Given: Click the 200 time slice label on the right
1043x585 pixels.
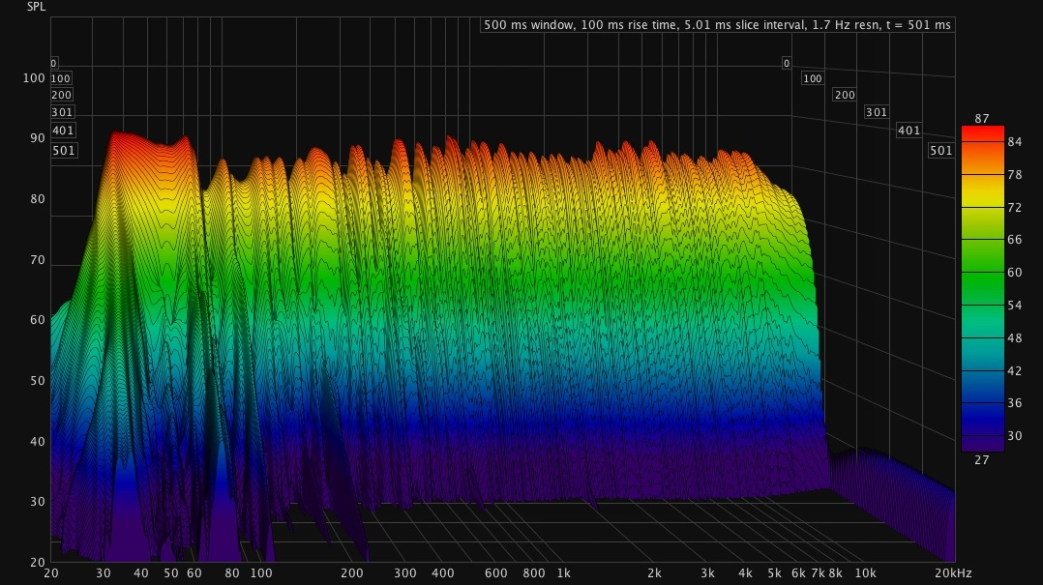Looking at the screenshot, I should 845,95.
